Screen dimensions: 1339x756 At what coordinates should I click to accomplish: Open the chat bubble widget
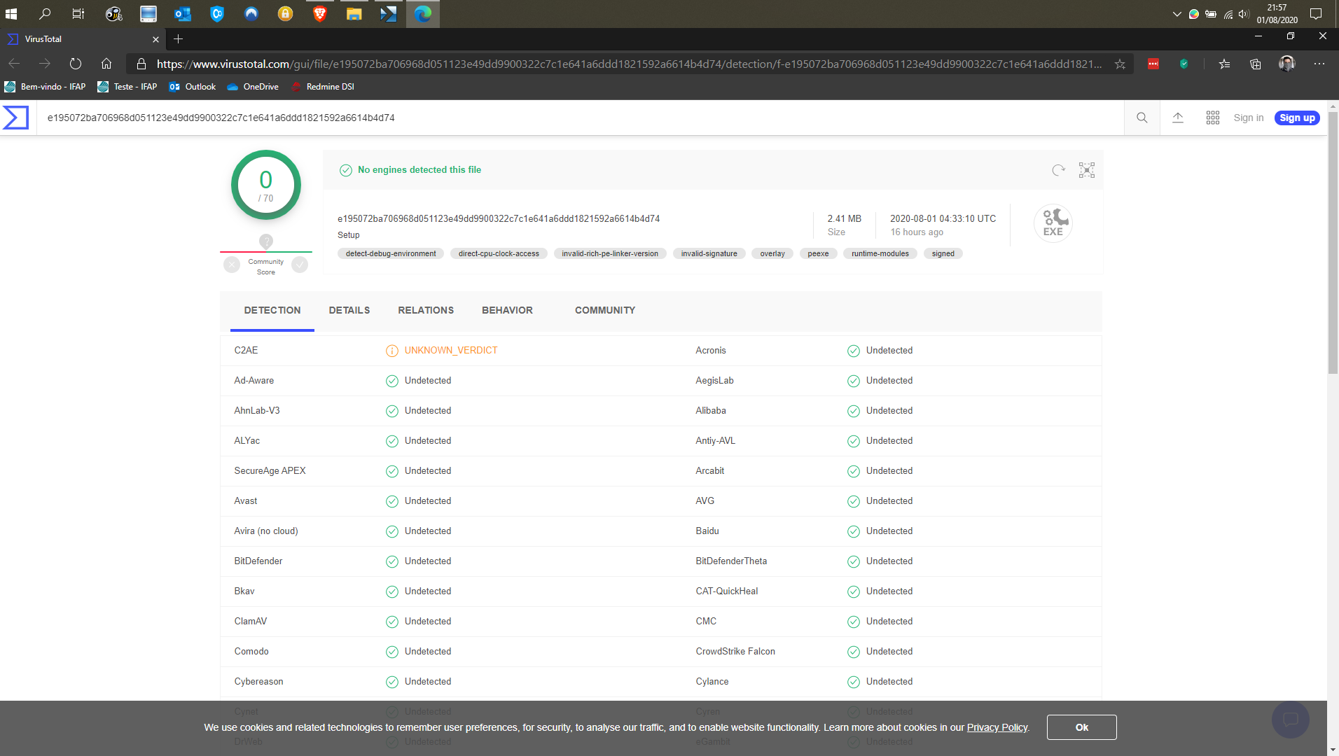(1290, 720)
